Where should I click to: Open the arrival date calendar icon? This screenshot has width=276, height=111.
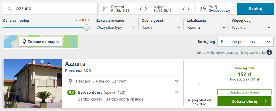106,9
